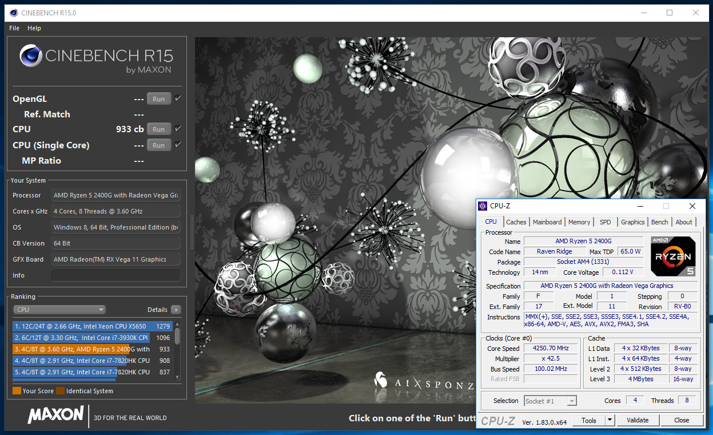Select the CPU tab in CPU-Z
Image resolution: width=713 pixels, height=435 pixels.
[x=491, y=222]
